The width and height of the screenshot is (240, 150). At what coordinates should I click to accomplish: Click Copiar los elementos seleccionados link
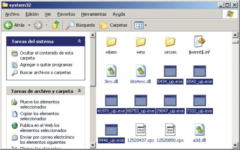pos(39,116)
